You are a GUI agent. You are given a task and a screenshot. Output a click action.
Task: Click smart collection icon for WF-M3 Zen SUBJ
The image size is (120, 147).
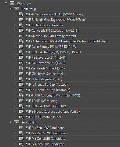coord(21,139)
